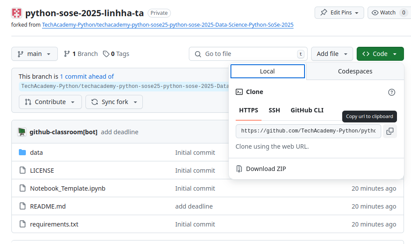Switch to the Codespaces tab
The width and height of the screenshot is (411, 244).
[x=355, y=71]
